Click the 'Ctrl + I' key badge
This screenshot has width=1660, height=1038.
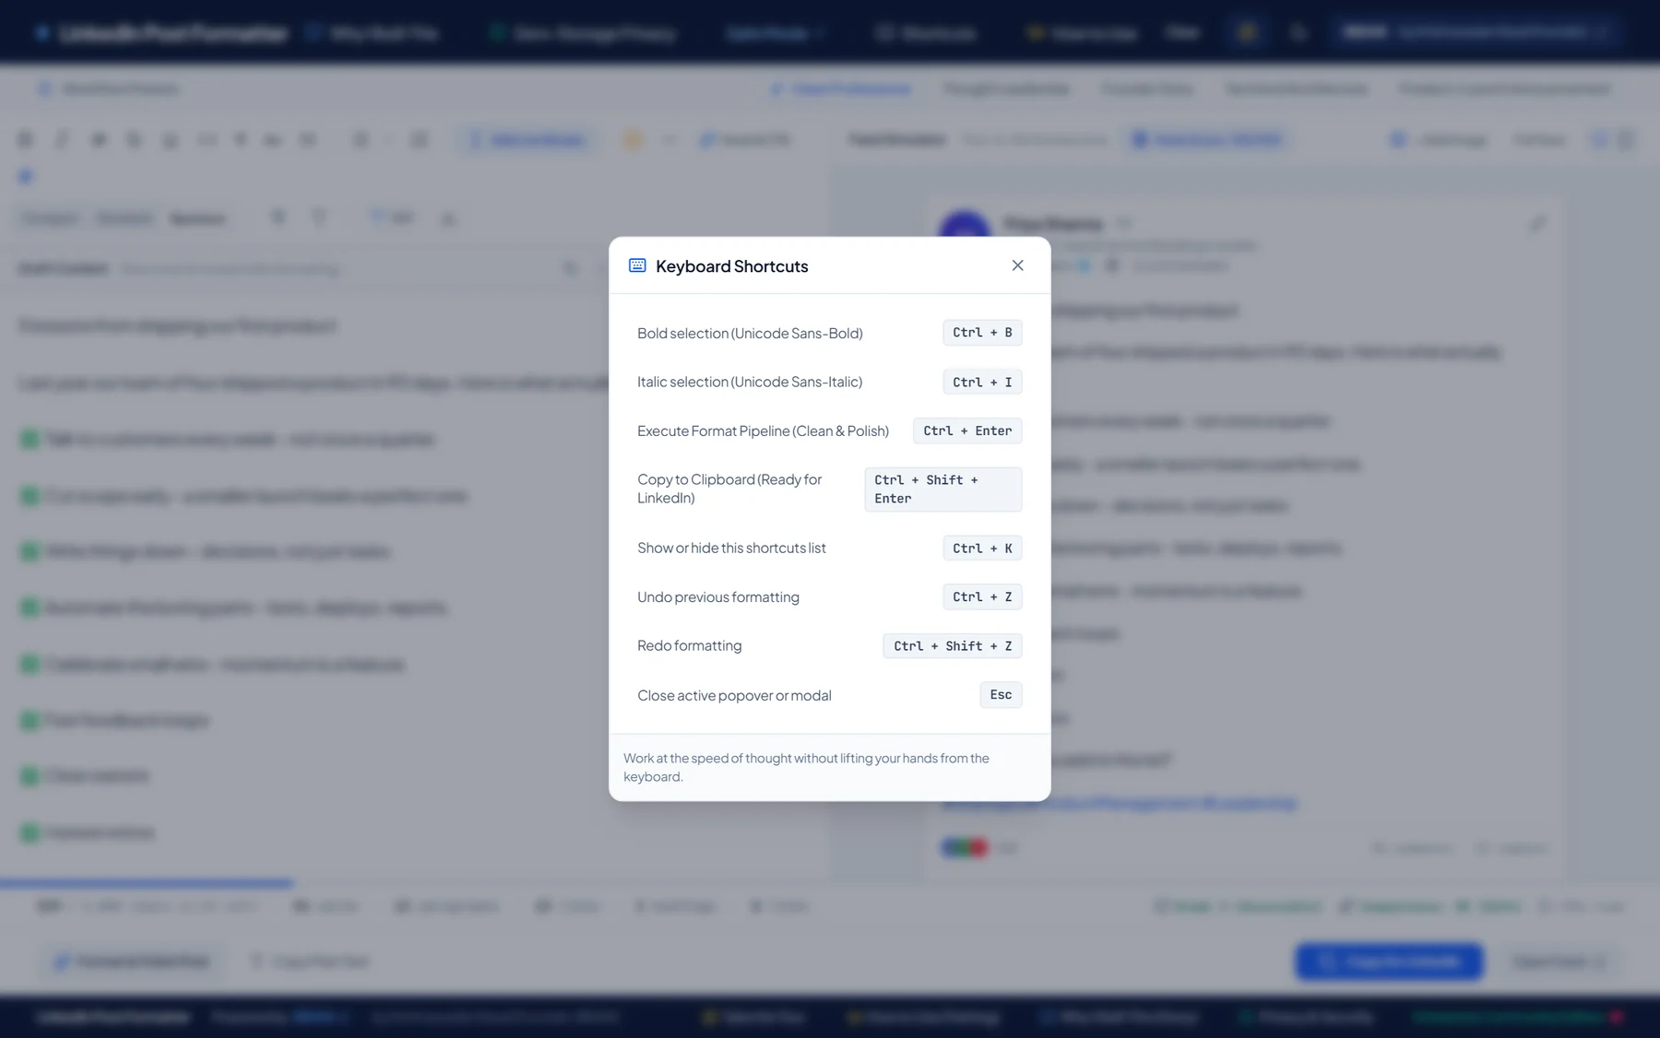pyautogui.click(x=982, y=382)
